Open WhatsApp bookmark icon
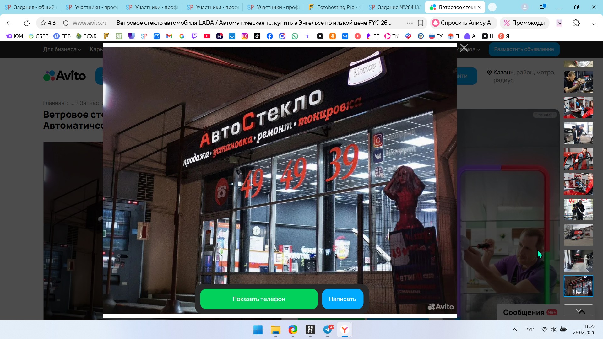This screenshot has width=603, height=339. coord(295,36)
